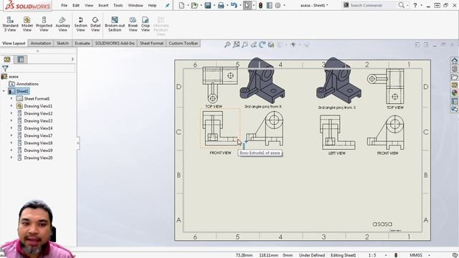This screenshot has width=459, height=258.
Task: Click the Rotate View icon
Action: tap(262, 44)
